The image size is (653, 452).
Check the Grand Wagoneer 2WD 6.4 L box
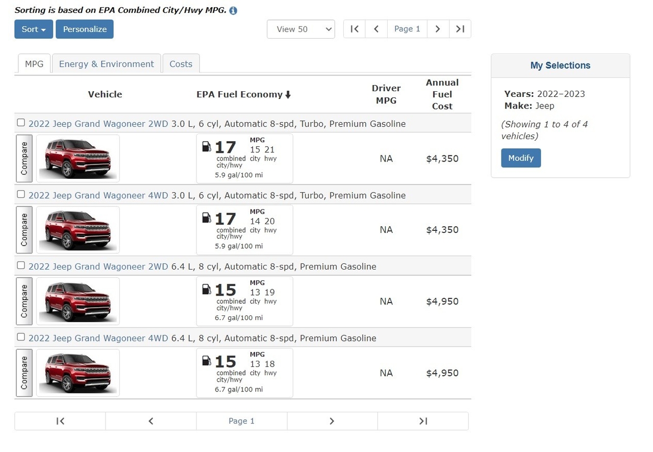coord(21,265)
